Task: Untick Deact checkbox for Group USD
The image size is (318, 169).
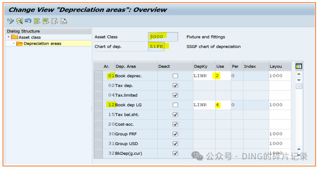Action: tap(175, 144)
